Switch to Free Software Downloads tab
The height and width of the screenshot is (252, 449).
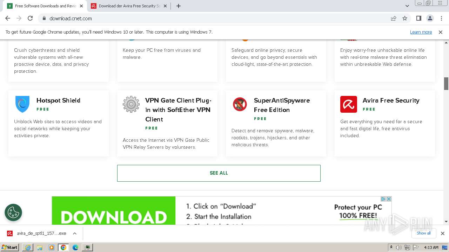tap(45, 6)
